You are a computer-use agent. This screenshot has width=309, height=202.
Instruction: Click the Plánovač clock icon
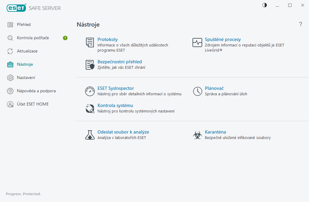pos(197,91)
